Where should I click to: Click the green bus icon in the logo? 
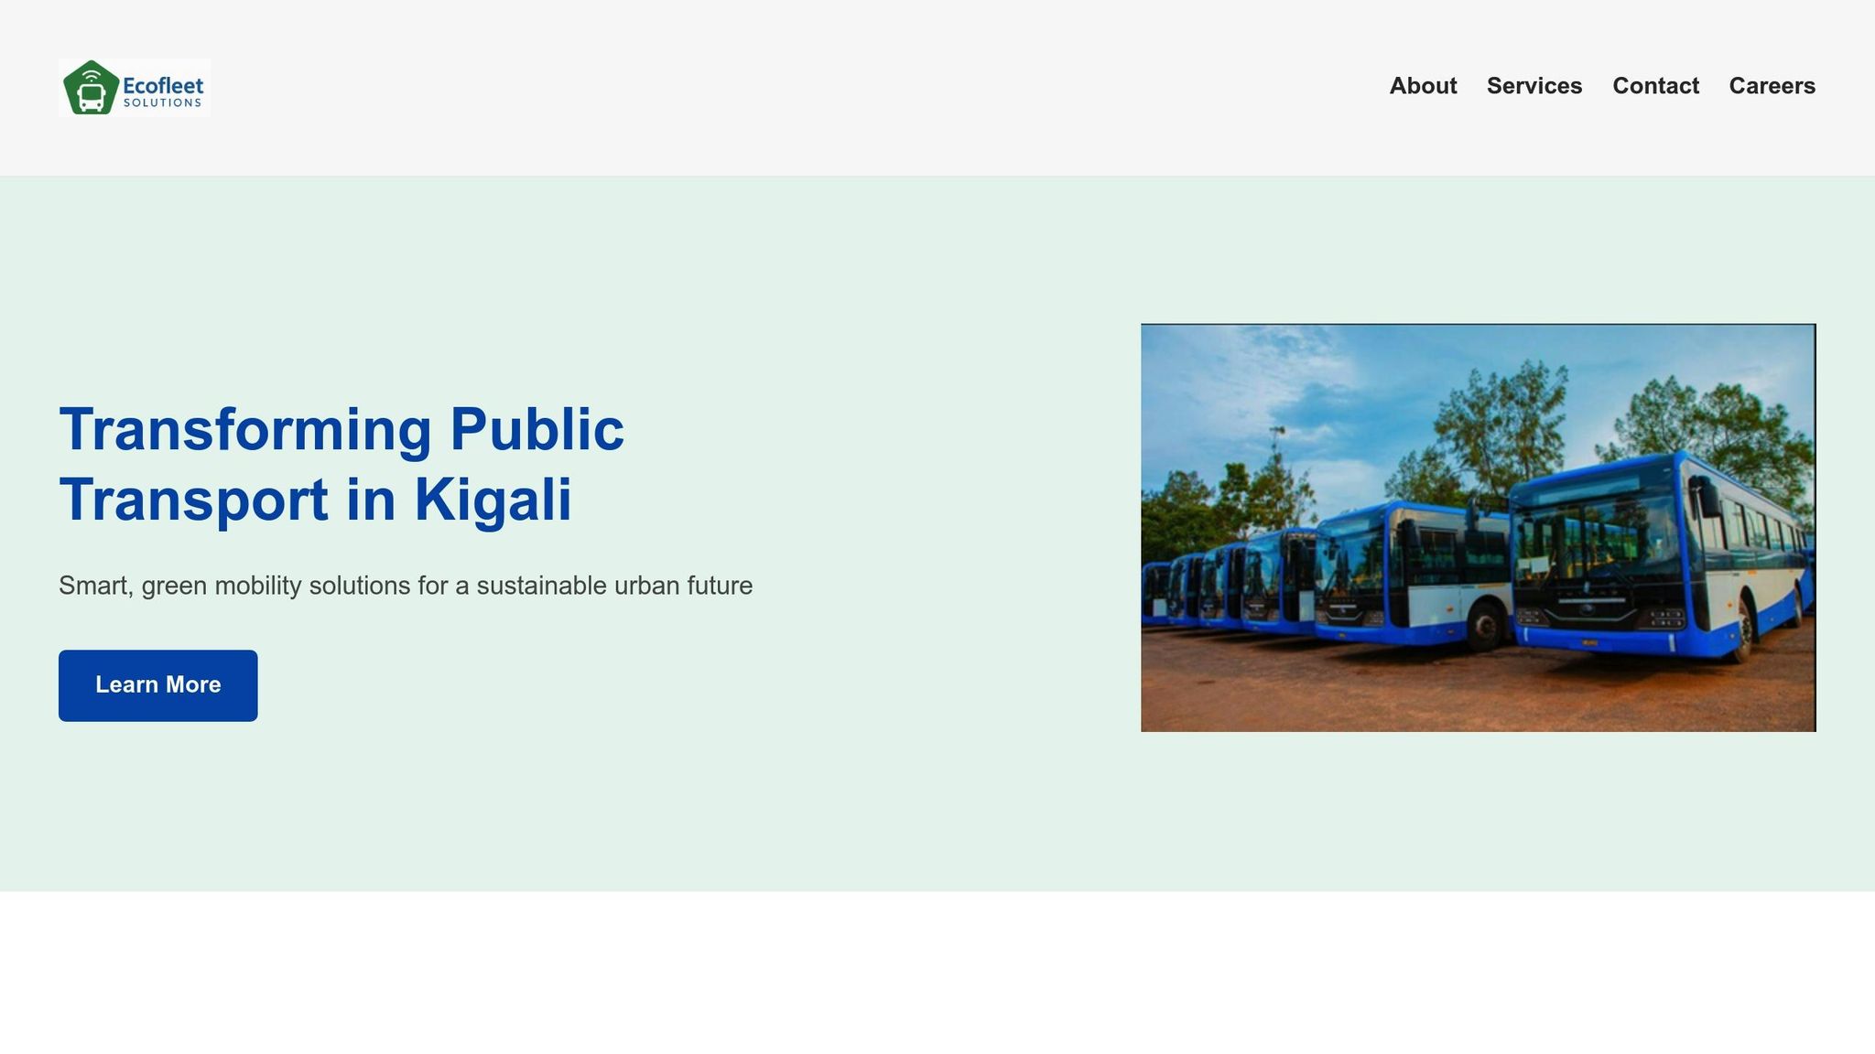pos(91,90)
